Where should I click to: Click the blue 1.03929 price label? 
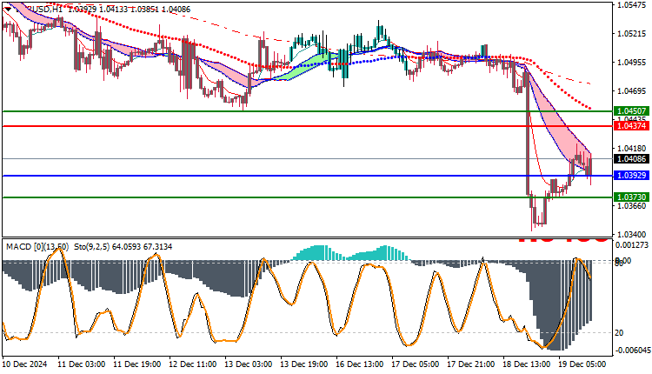pyautogui.click(x=631, y=176)
